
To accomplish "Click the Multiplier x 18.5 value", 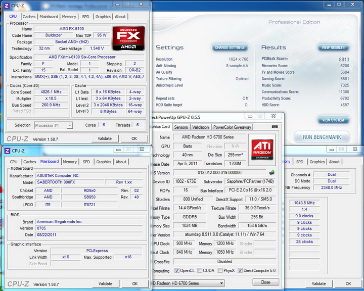I will coord(51,99).
